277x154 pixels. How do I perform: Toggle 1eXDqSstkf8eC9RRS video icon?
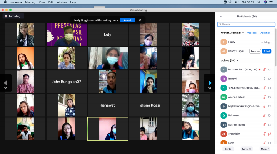point(270,88)
